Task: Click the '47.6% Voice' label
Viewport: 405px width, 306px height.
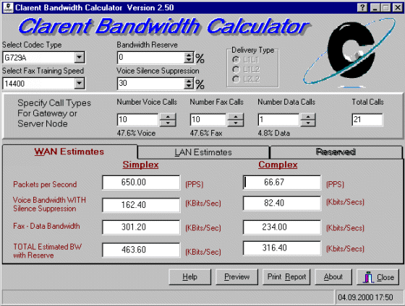Action: pyautogui.click(x=136, y=133)
